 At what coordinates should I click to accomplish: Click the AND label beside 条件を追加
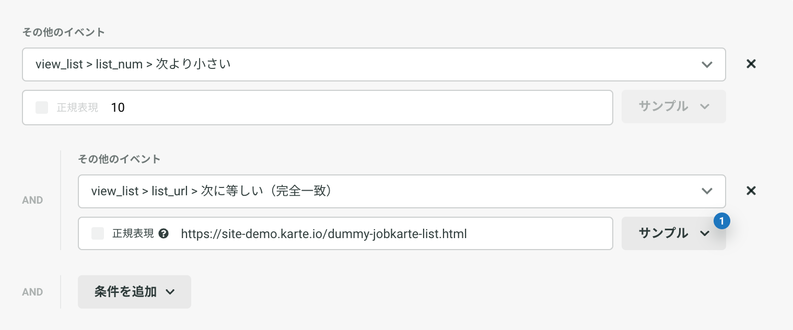point(32,292)
